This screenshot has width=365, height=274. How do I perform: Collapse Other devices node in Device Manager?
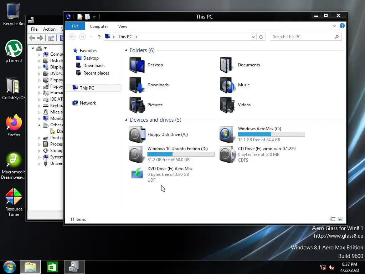pyautogui.click(x=39, y=125)
